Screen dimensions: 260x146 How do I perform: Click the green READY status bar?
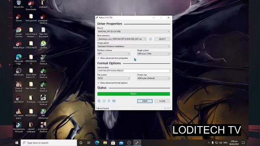coord(134,94)
